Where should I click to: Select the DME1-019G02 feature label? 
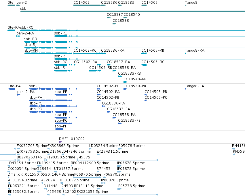(72, 139)
